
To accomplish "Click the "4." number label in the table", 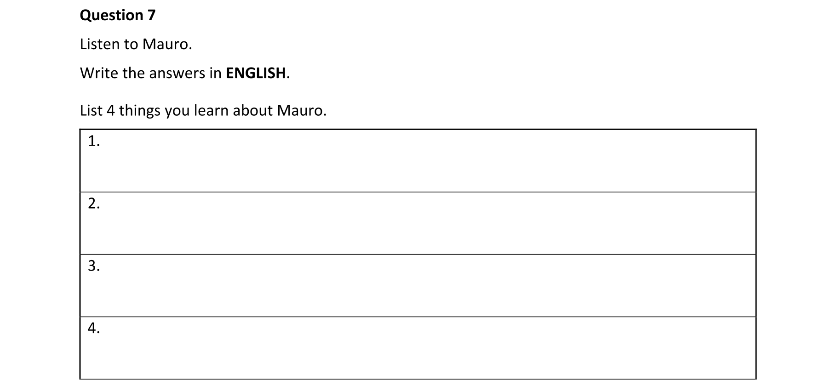I will click(94, 328).
